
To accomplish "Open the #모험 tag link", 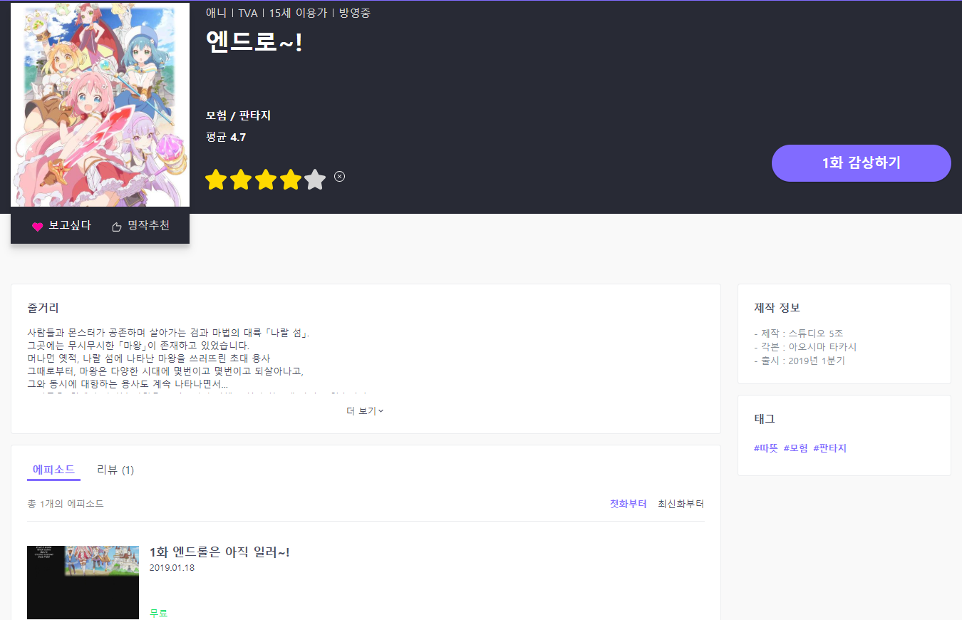I will [x=796, y=448].
